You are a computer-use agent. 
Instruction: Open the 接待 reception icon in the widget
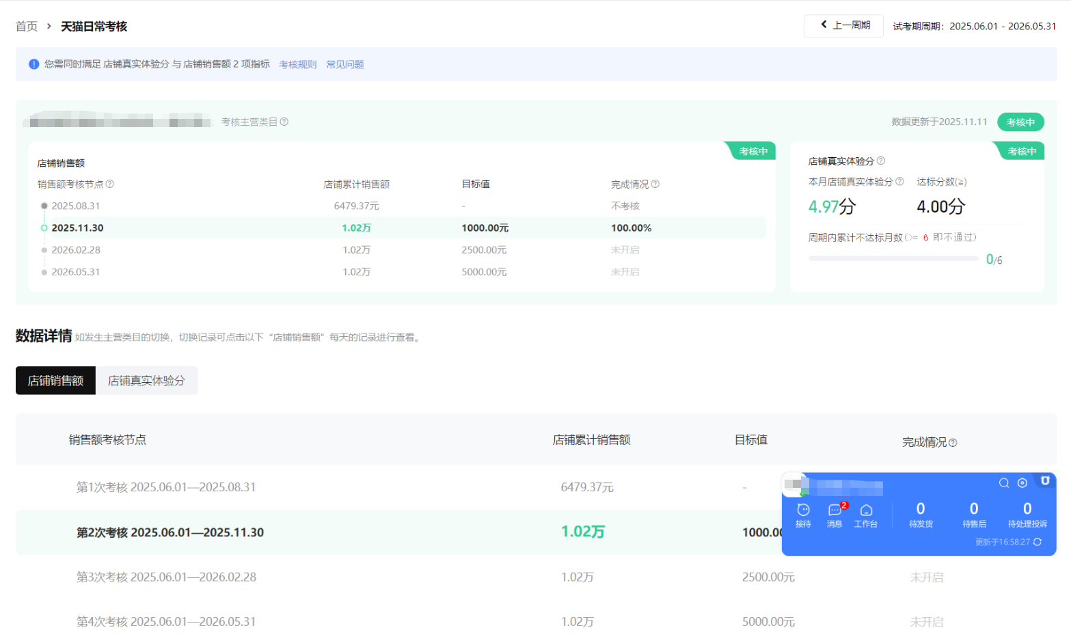[803, 515]
